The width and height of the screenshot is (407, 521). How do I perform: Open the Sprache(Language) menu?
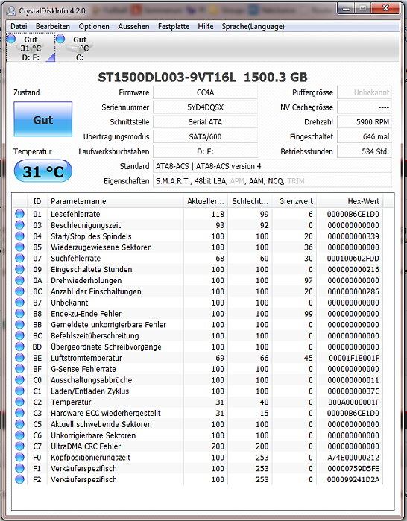pyautogui.click(x=253, y=26)
